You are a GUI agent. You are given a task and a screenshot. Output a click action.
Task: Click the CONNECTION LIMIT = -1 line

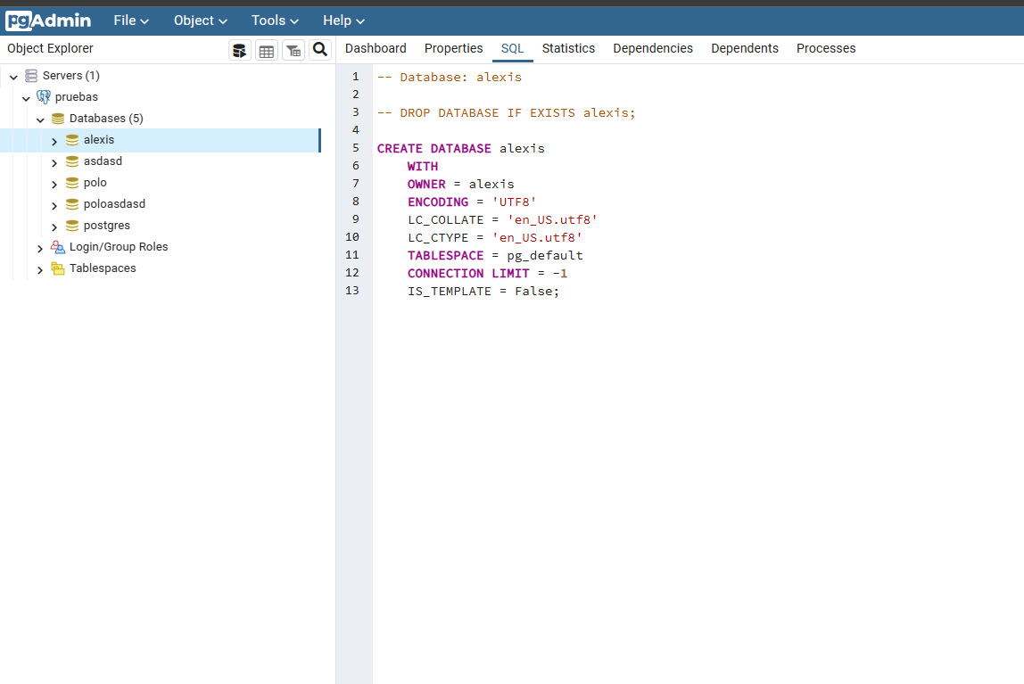click(x=487, y=274)
